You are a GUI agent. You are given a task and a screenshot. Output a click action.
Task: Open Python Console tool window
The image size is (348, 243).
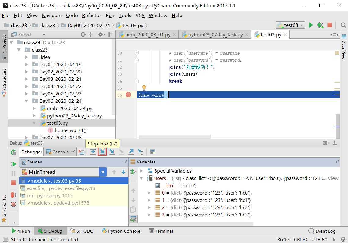(121, 231)
